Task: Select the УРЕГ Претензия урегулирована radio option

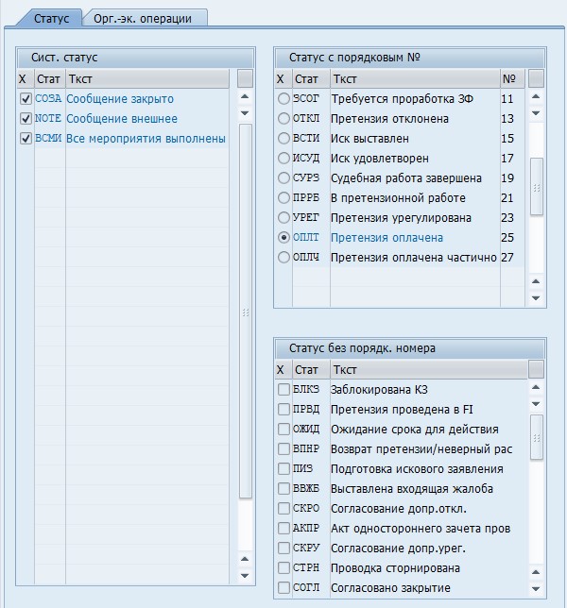Action: (283, 218)
